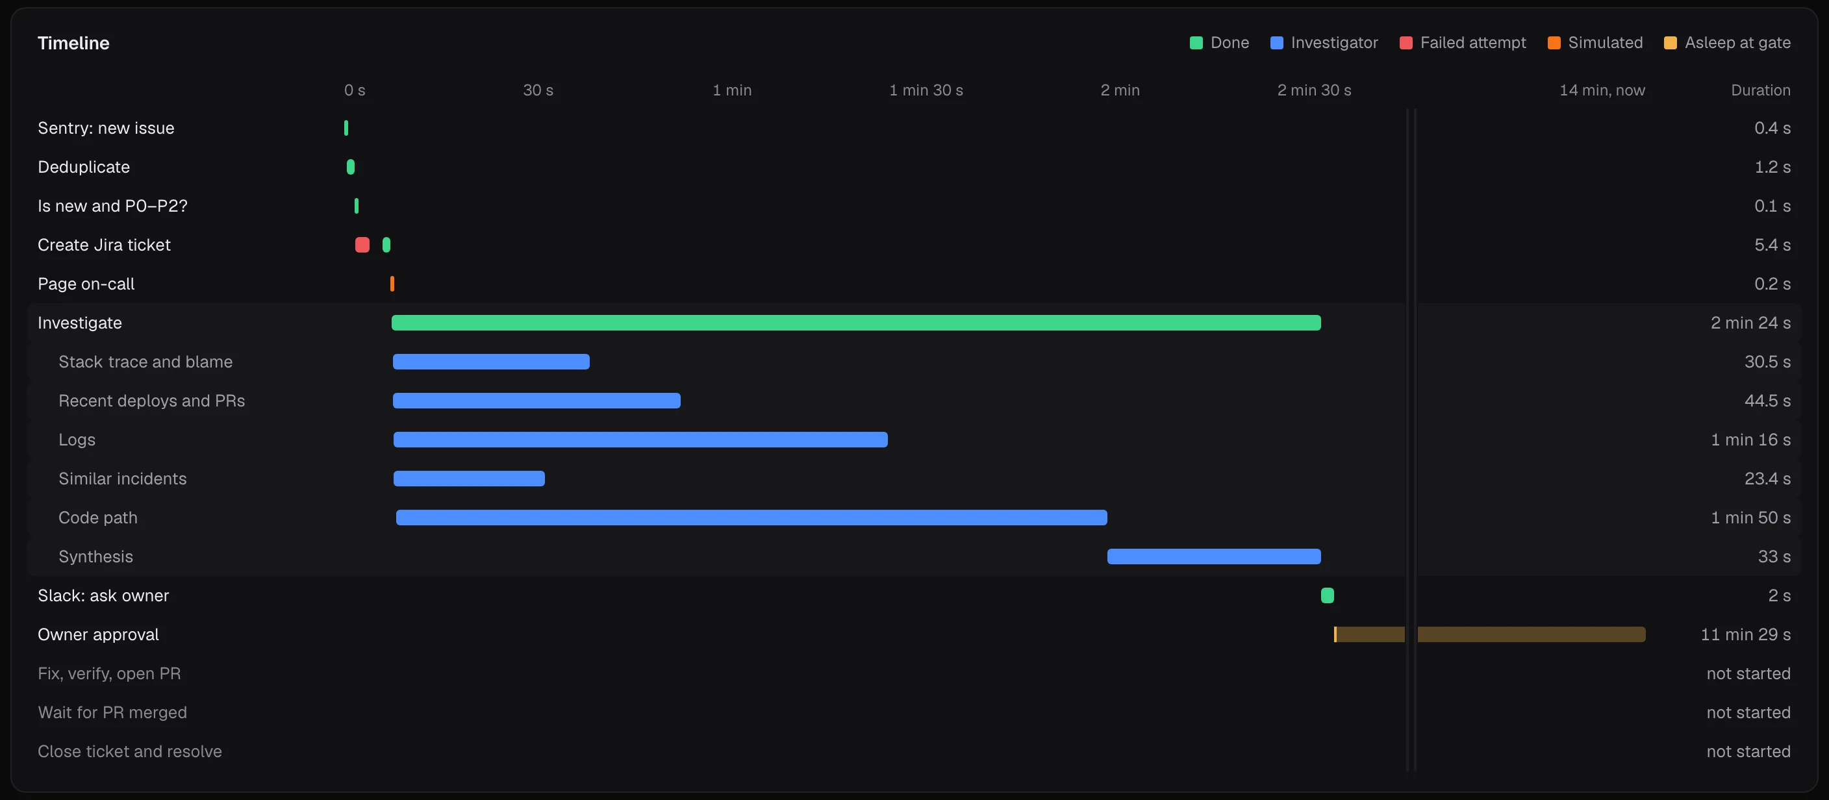The width and height of the screenshot is (1829, 800).
Task: Click the red Failed attempt legend swatch
Action: click(1406, 43)
